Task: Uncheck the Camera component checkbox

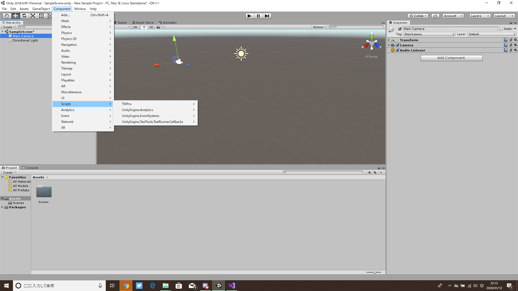Action: [x=397, y=45]
